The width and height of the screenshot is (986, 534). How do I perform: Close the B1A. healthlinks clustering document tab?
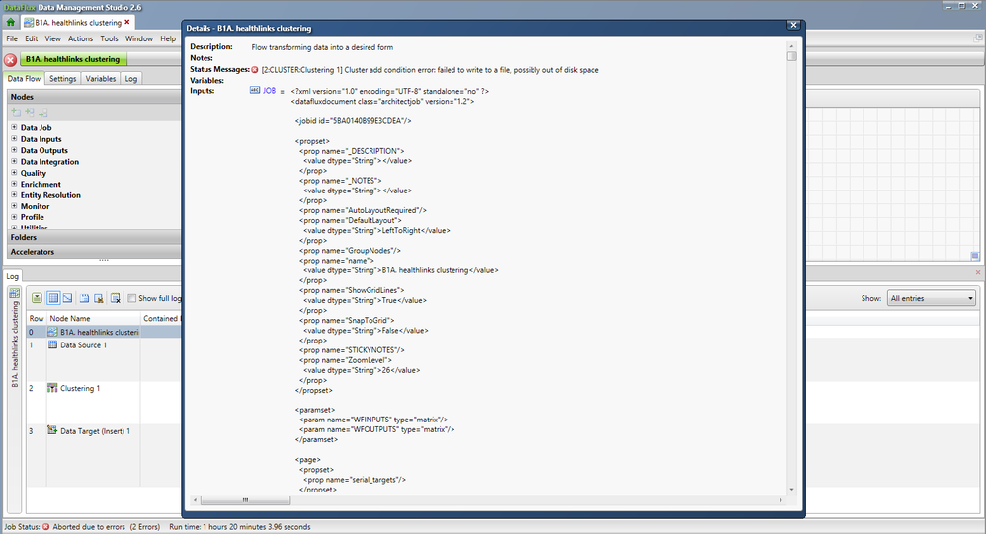pos(127,22)
